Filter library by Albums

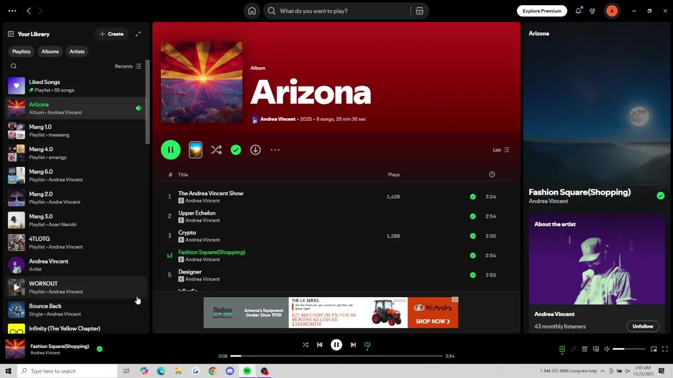click(50, 51)
